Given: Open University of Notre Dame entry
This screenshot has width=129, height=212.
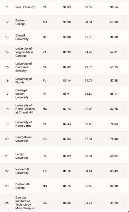Looking at the screenshot, I should [24, 124].
